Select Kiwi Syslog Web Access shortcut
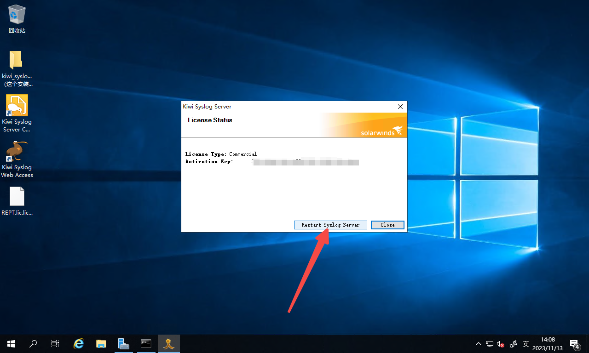The height and width of the screenshot is (353, 589). click(17, 159)
